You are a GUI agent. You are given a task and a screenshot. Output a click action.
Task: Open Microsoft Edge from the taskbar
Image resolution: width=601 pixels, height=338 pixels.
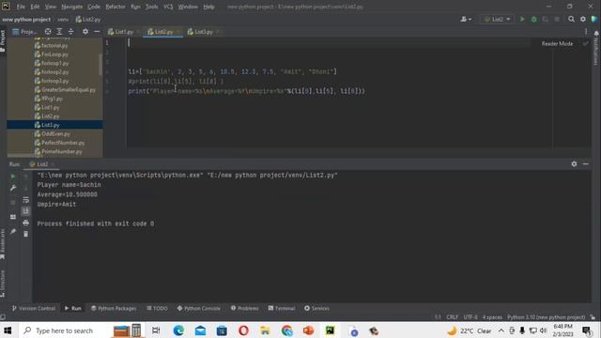click(x=178, y=330)
